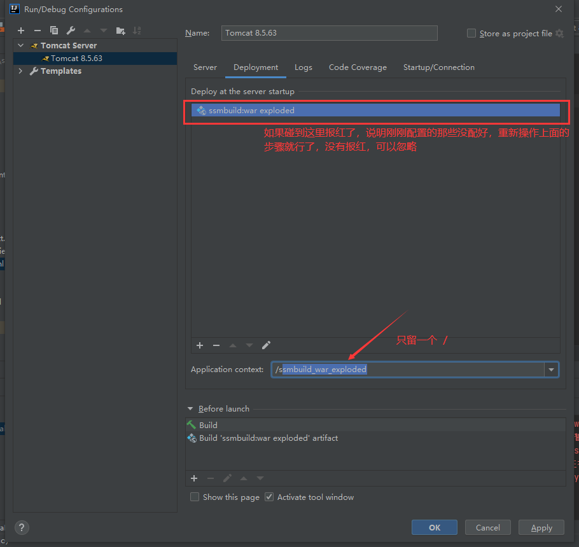This screenshot has height=547, width=579.
Task: Switch to the Logs tab
Action: tap(303, 67)
